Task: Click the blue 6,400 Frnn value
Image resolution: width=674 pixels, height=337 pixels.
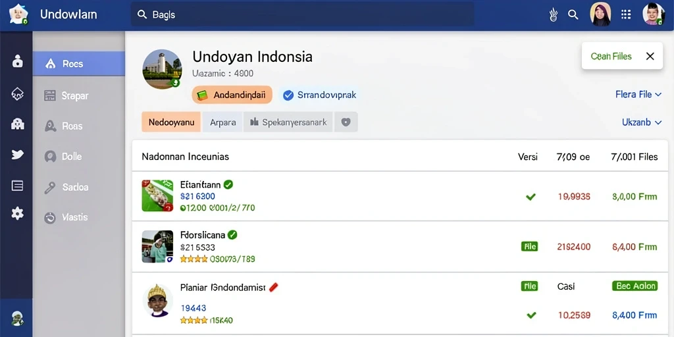Action: click(635, 315)
